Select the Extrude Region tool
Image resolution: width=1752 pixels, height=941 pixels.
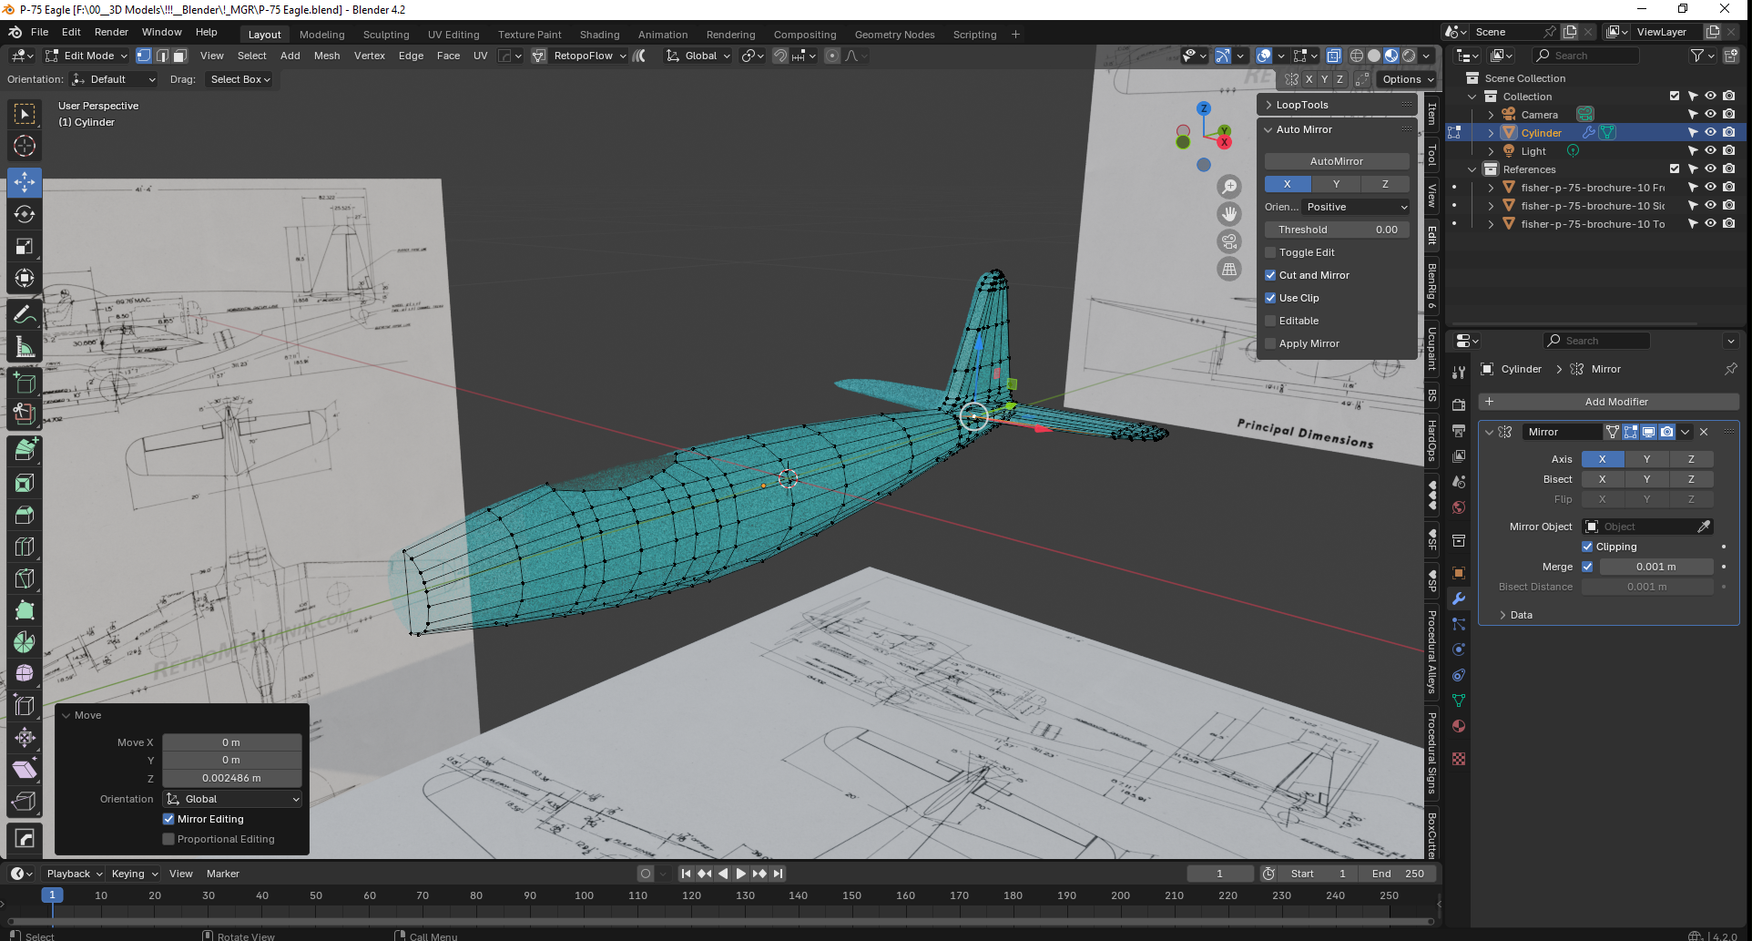(25, 448)
